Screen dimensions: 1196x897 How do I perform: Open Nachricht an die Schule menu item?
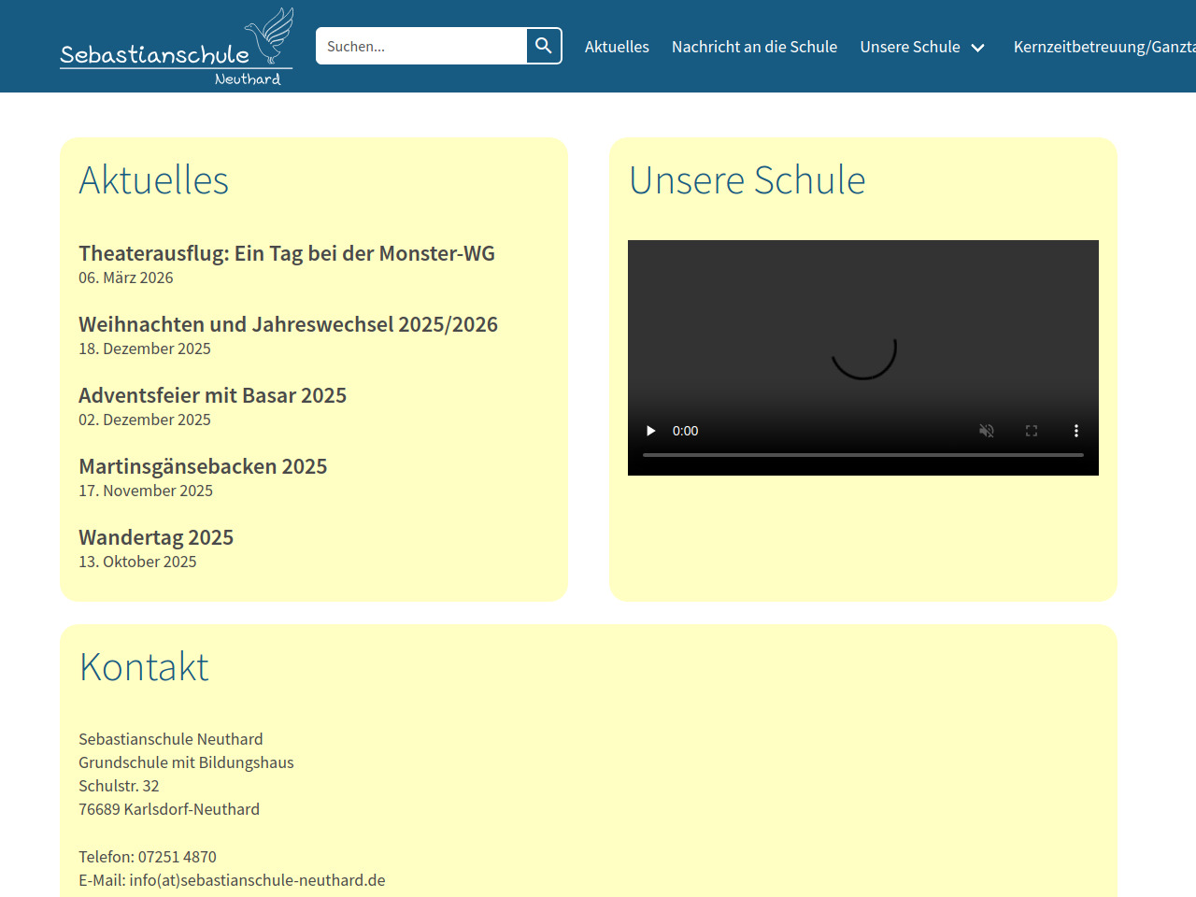click(754, 47)
